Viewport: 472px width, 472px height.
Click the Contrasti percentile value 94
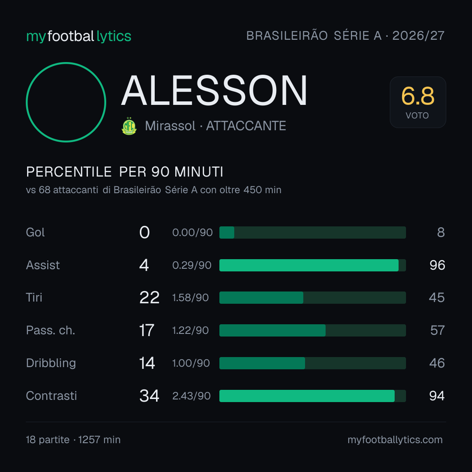[437, 396]
